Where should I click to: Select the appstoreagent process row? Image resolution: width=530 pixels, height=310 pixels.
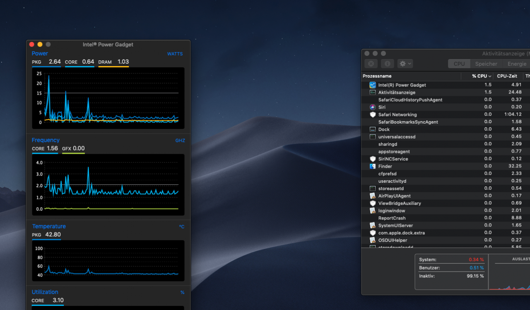(x=446, y=152)
